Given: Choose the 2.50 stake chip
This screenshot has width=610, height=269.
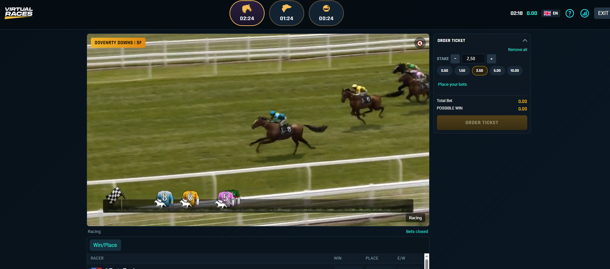Looking at the screenshot, I should [x=480, y=70].
